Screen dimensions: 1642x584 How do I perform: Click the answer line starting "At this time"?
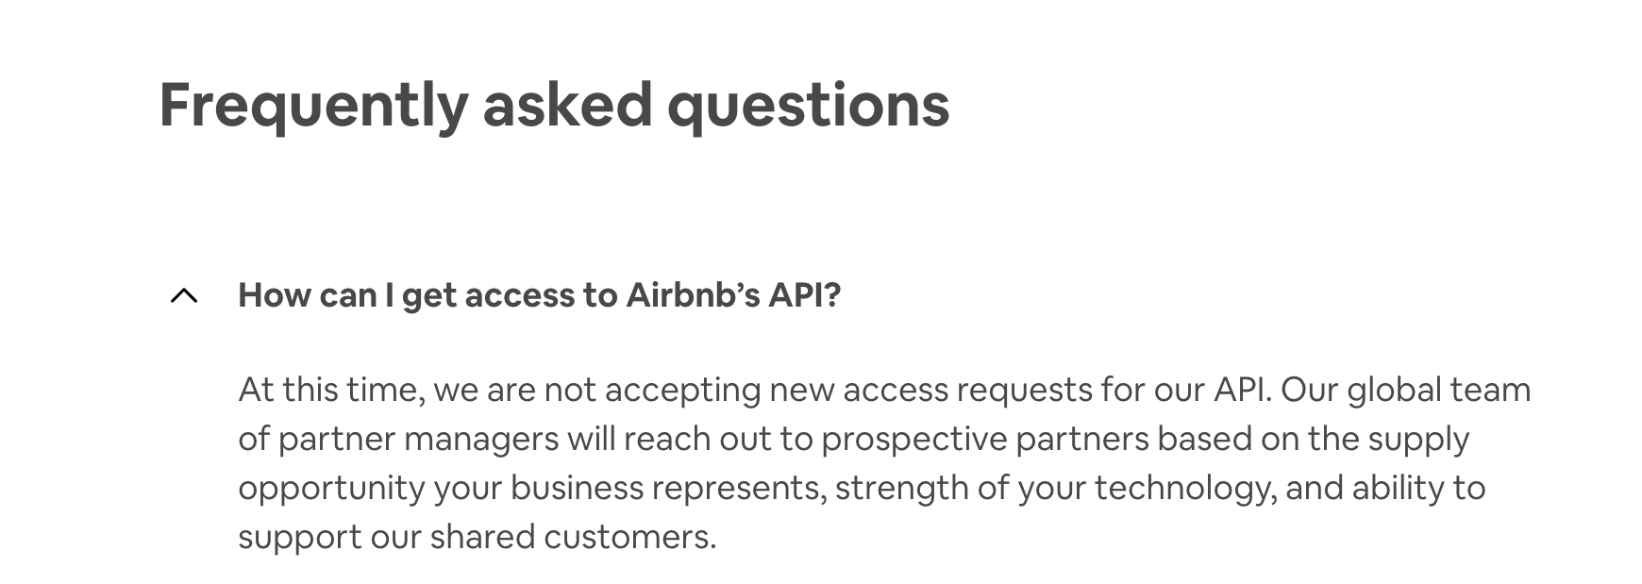point(884,390)
